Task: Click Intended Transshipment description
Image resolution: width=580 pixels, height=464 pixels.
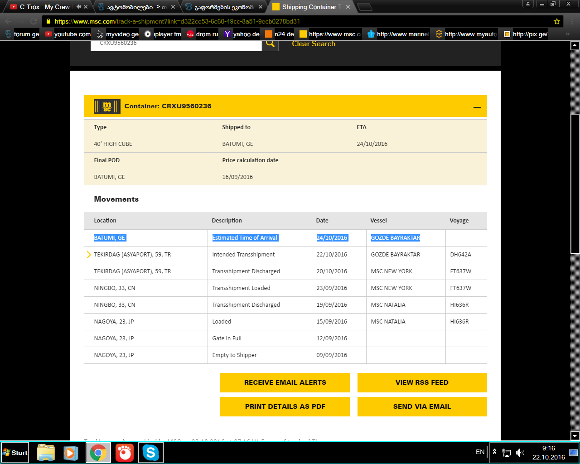Action: 243,255
